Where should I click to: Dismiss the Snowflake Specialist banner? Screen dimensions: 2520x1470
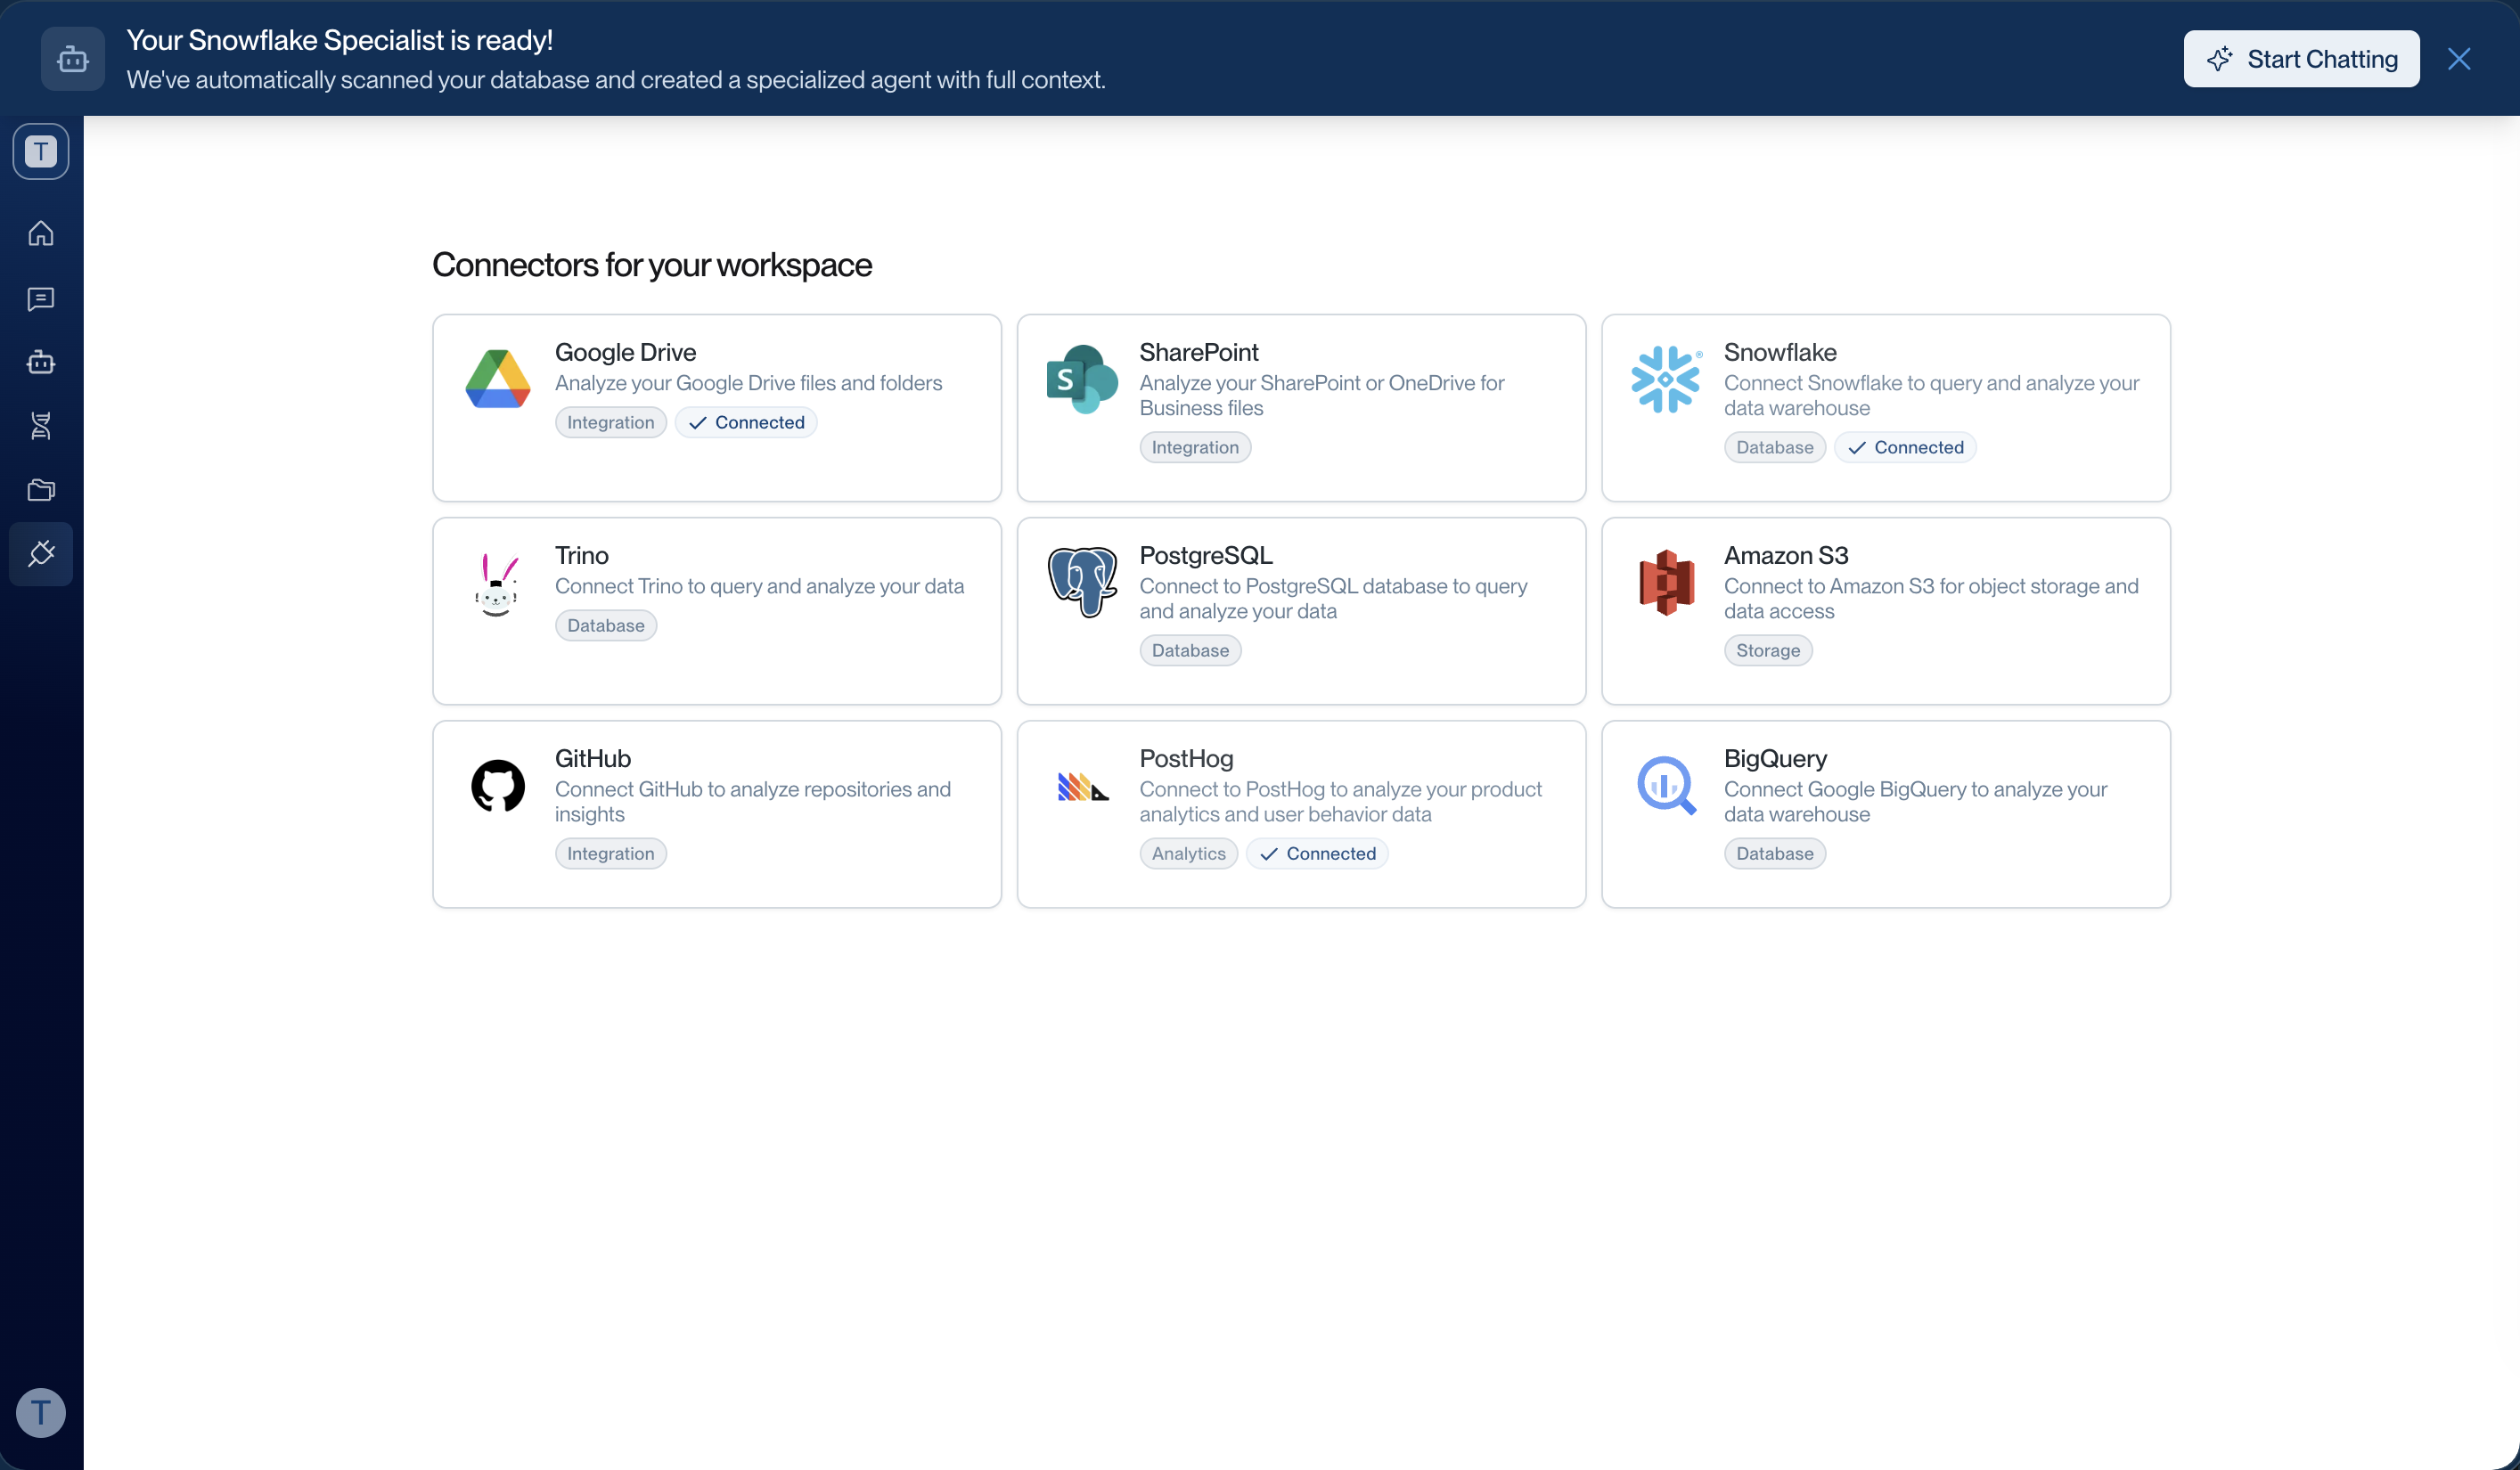tap(2459, 59)
